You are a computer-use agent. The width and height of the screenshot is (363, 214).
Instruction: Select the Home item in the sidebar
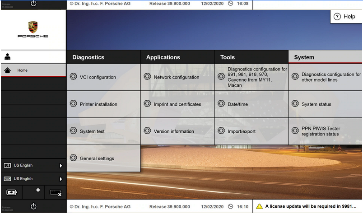click(x=33, y=70)
